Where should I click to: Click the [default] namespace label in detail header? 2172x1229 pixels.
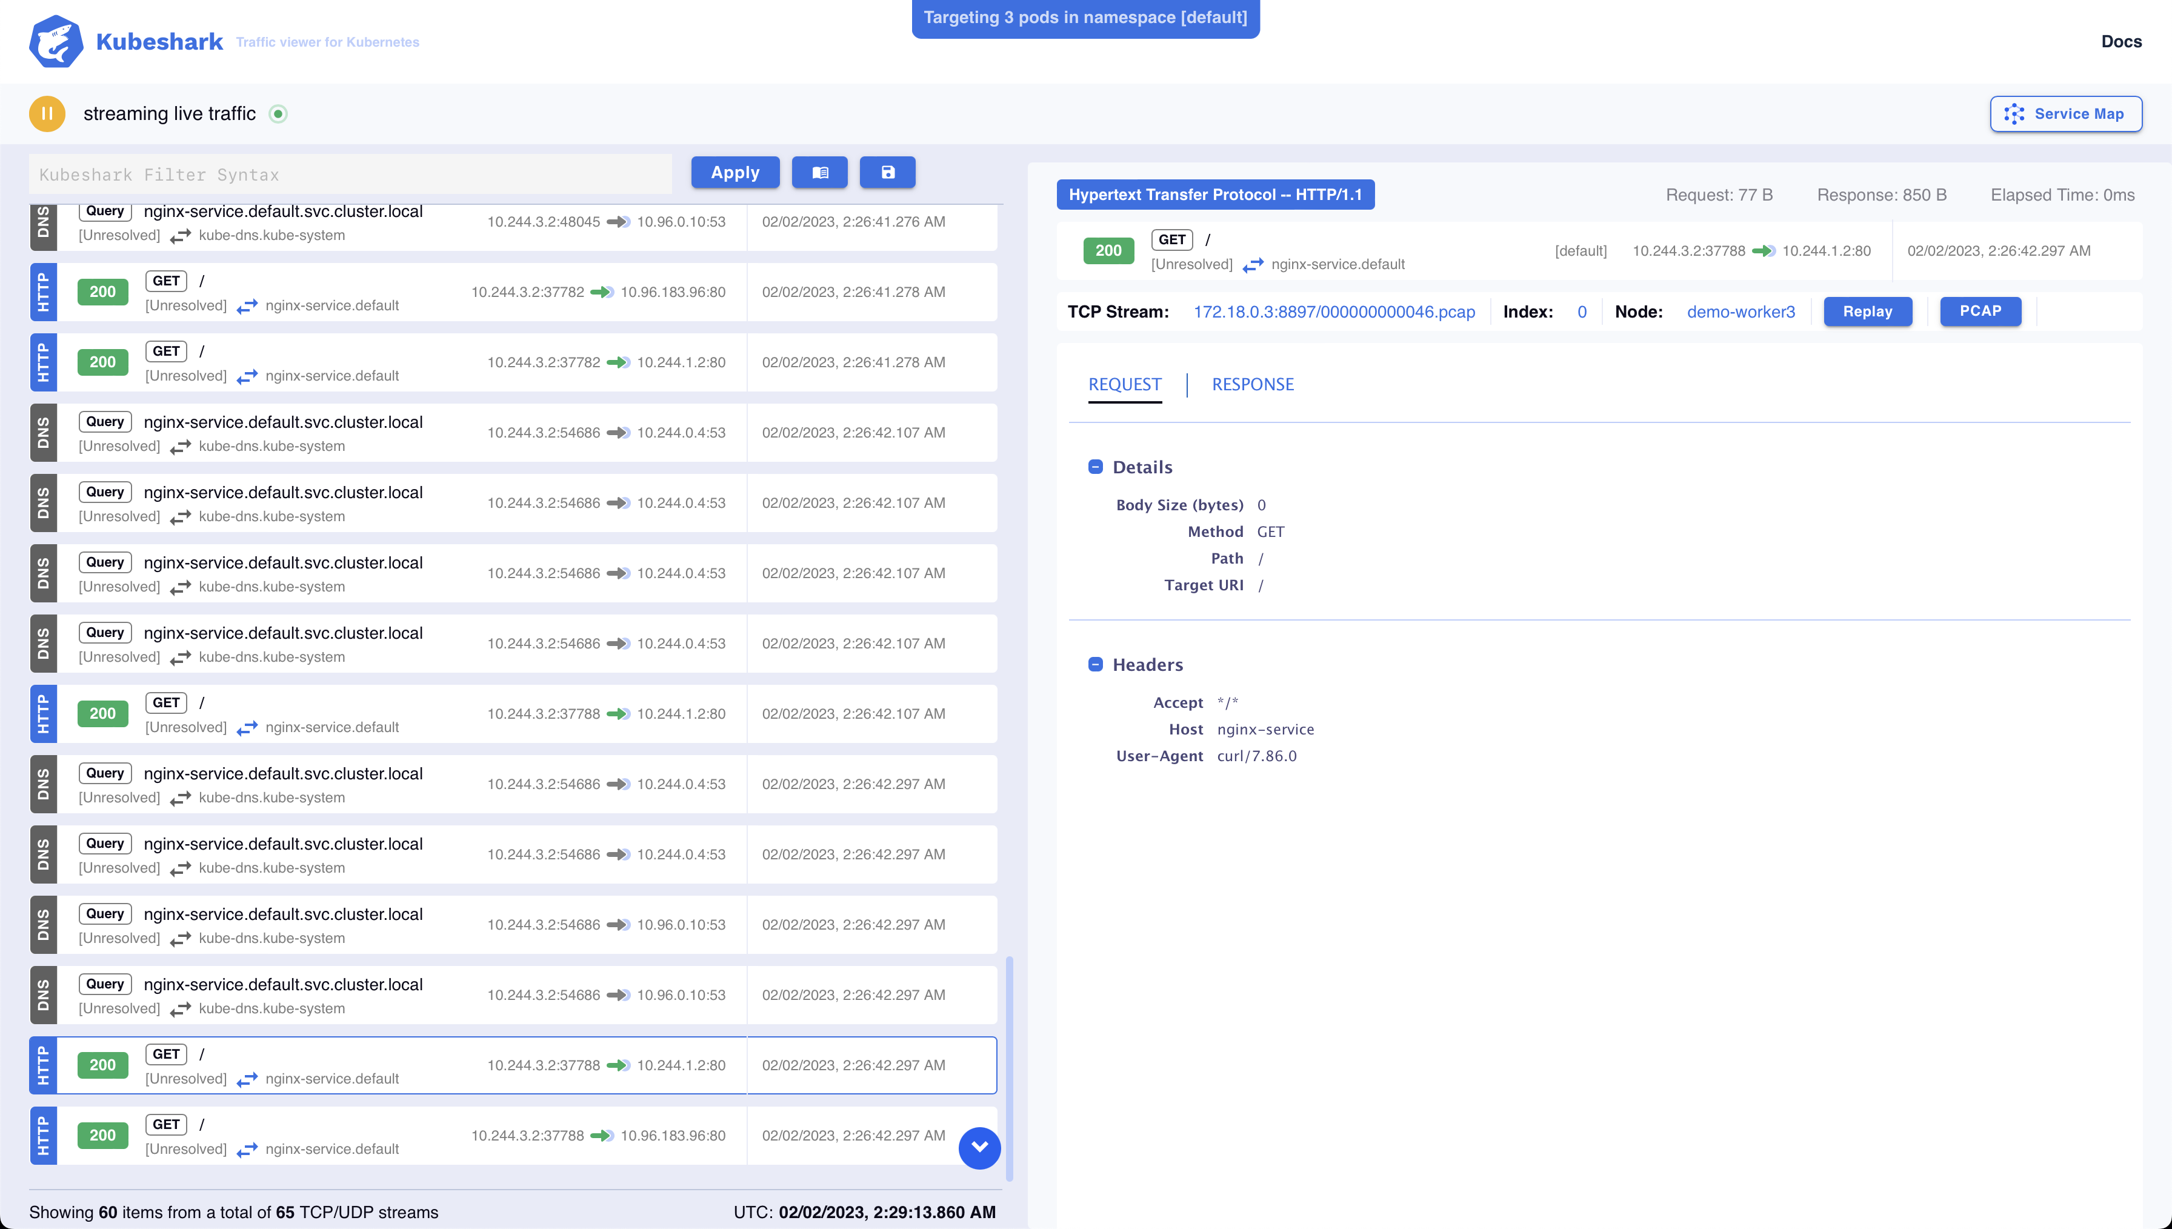pos(1581,251)
